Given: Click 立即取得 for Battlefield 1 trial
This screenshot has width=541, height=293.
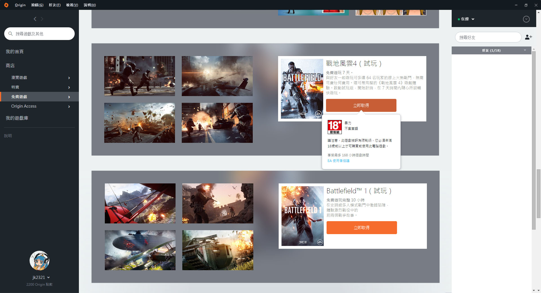Looking at the screenshot, I should pos(362,228).
